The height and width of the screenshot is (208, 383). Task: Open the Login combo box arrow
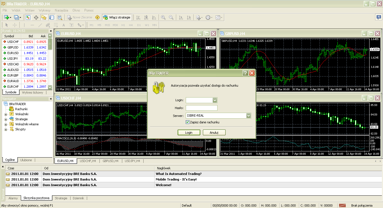coord(215,100)
